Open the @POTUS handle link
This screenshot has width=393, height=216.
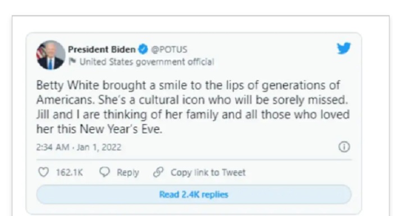tap(169, 49)
